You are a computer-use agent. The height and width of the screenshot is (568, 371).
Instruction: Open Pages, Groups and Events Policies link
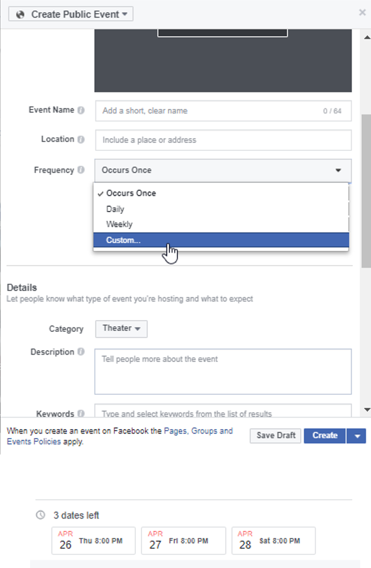pos(120,436)
